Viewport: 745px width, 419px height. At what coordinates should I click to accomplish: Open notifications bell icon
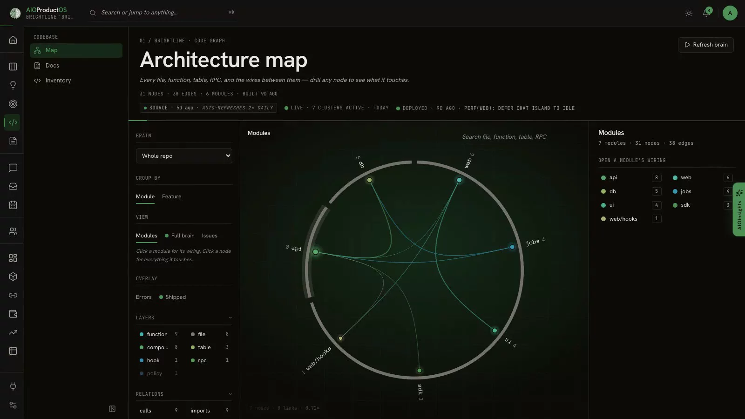coord(706,13)
